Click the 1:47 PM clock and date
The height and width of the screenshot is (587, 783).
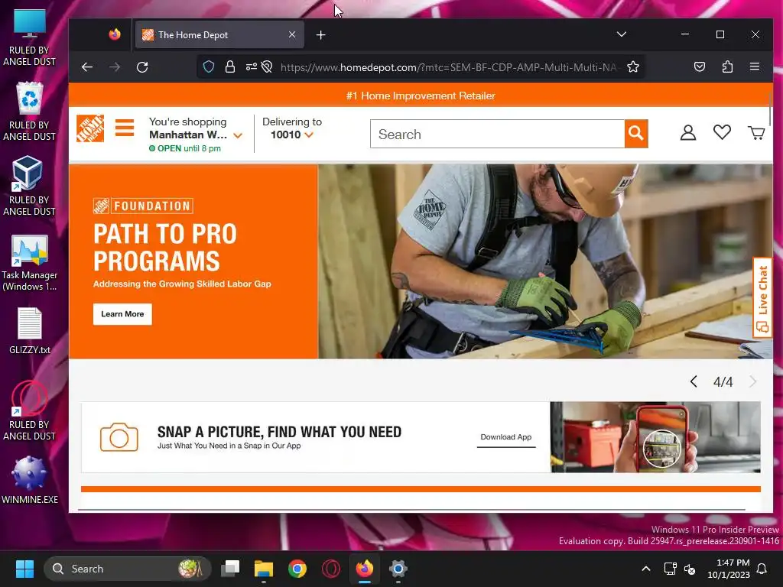[729, 569]
